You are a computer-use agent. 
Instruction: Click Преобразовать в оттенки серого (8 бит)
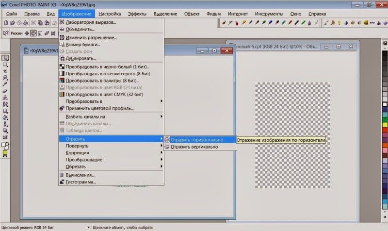pyautogui.click(x=112, y=74)
